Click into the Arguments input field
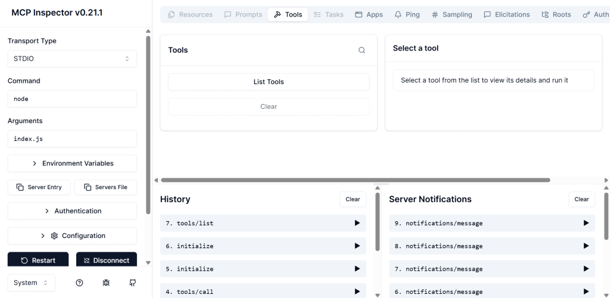610x298 pixels. coord(72,139)
